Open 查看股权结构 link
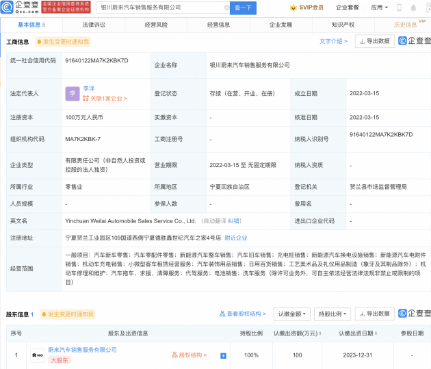The image size is (431, 369). [243, 314]
